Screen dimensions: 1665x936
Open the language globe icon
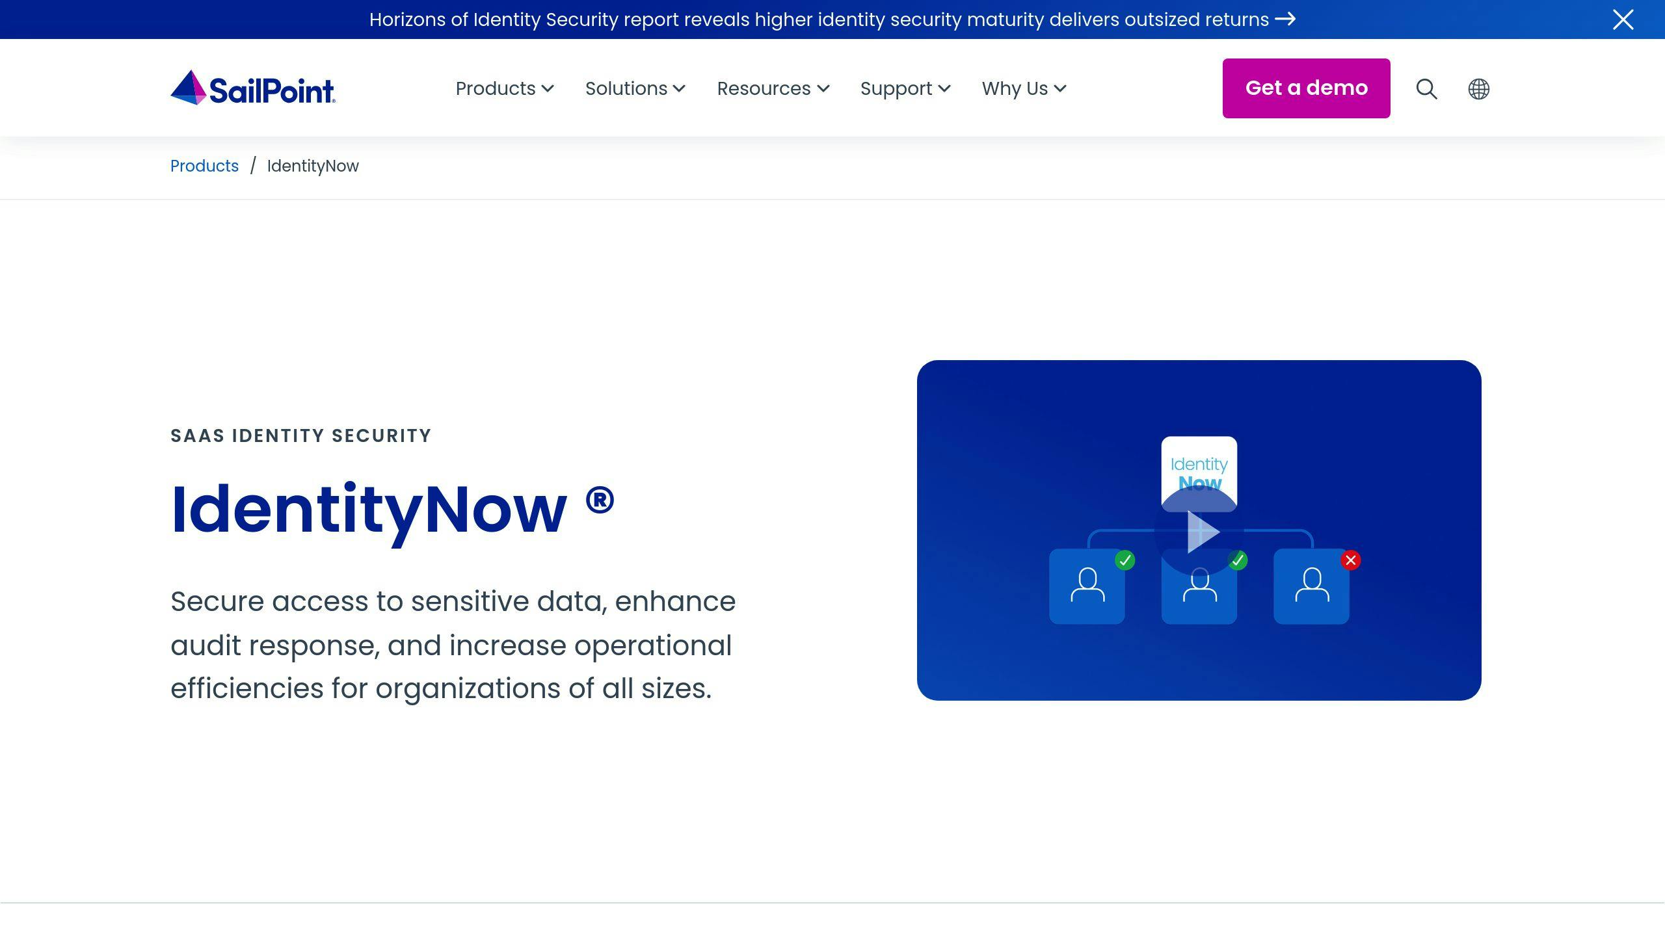(1478, 88)
